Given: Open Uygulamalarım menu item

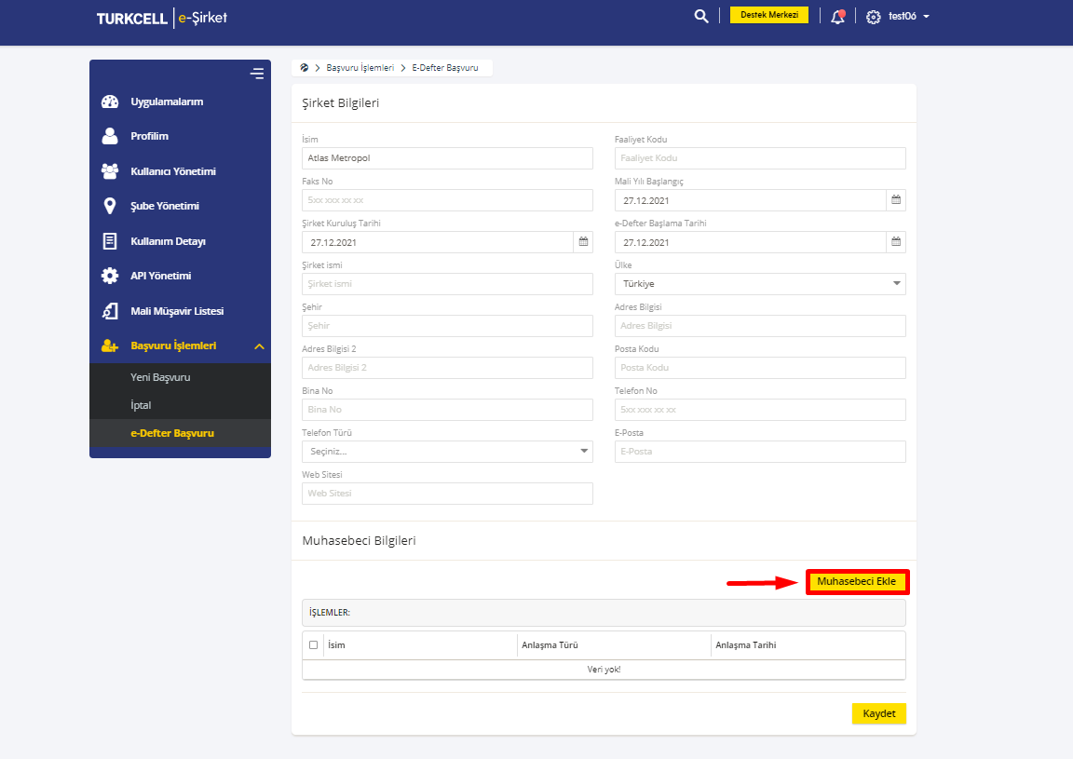Looking at the screenshot, I should pos(167,102).
